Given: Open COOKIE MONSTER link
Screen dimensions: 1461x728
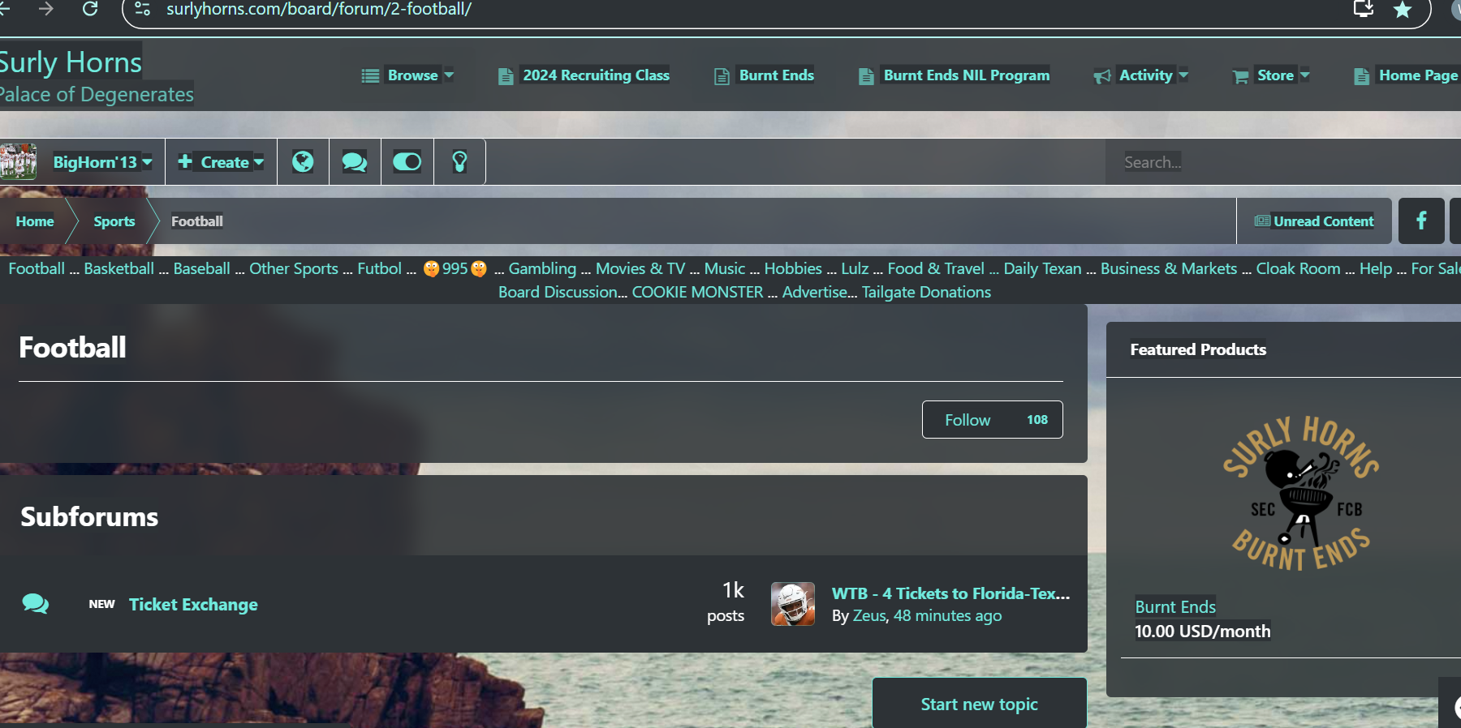Looking at the screenshot, I should pos(697,292).
